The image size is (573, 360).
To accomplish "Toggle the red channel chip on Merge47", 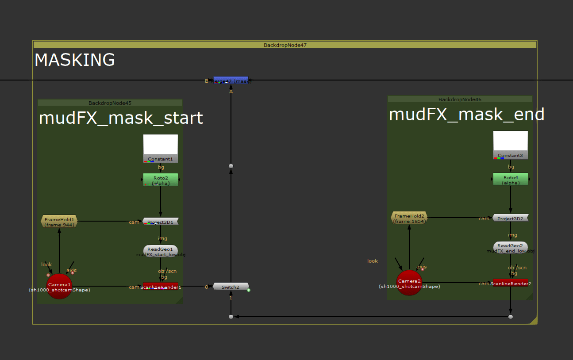I will pos(216,83).
